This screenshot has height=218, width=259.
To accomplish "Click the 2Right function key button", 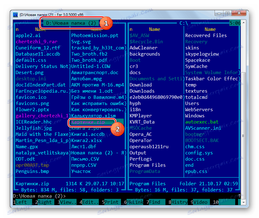I will (x=44, y=202).
